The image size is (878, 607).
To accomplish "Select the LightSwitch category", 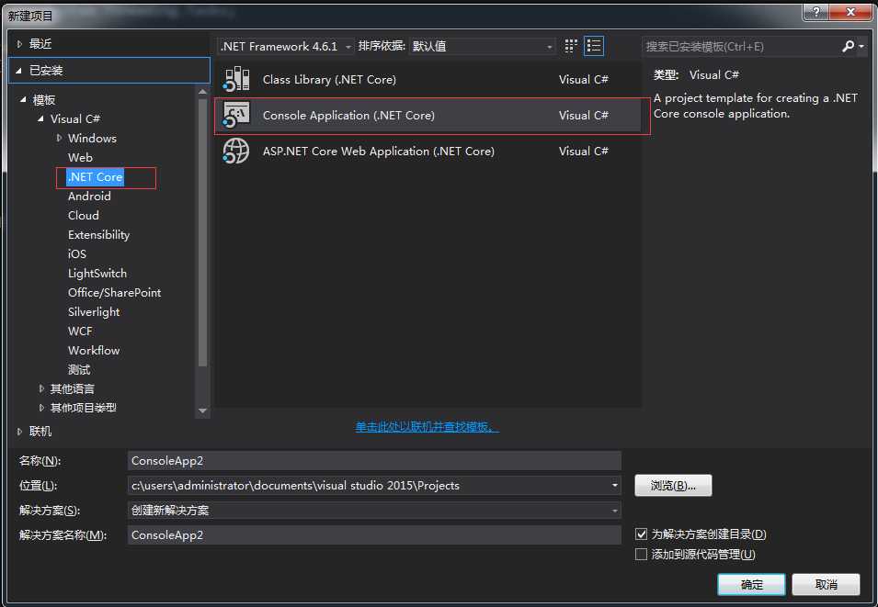I will 97,273.
